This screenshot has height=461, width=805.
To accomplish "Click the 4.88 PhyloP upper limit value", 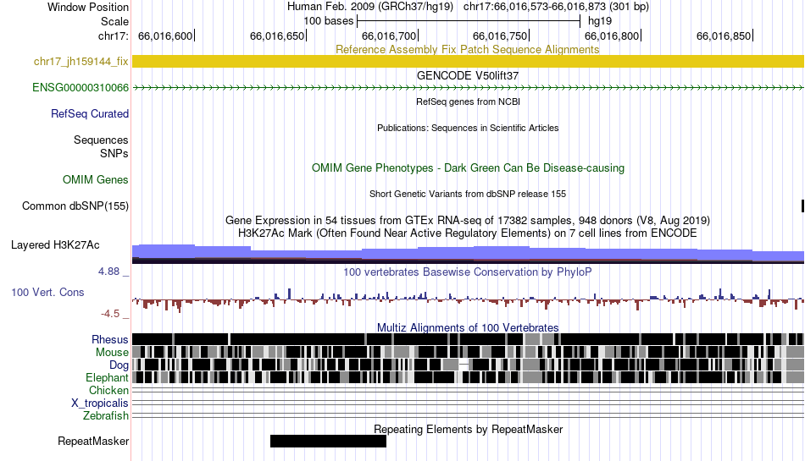I will (x=108, y=272).
